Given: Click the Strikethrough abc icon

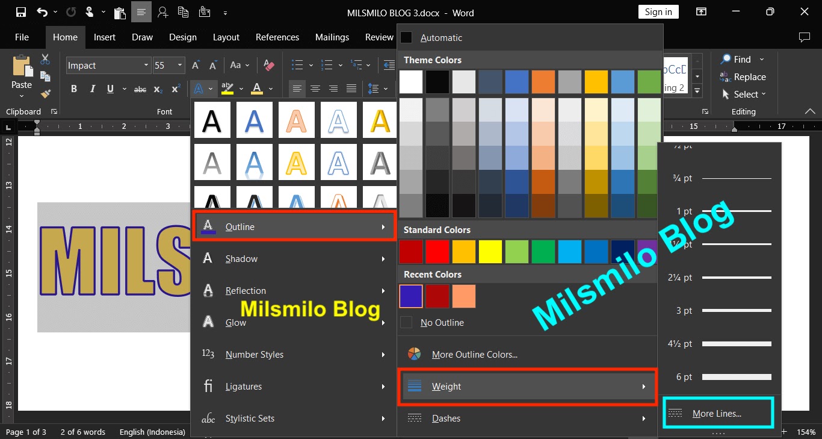Looking at the screenshot, I should (140, 89).
